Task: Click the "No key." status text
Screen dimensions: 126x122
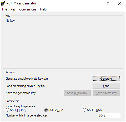Action: 11,21
